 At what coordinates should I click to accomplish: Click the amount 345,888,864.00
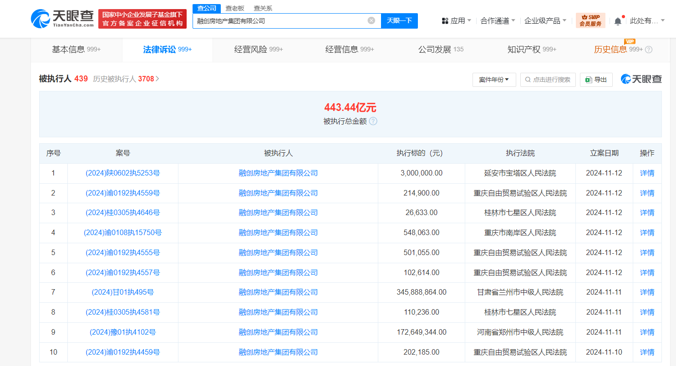422,292
